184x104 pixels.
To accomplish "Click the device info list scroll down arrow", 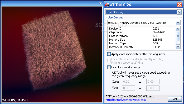I will pyautogui.click(x=178, y=47).
